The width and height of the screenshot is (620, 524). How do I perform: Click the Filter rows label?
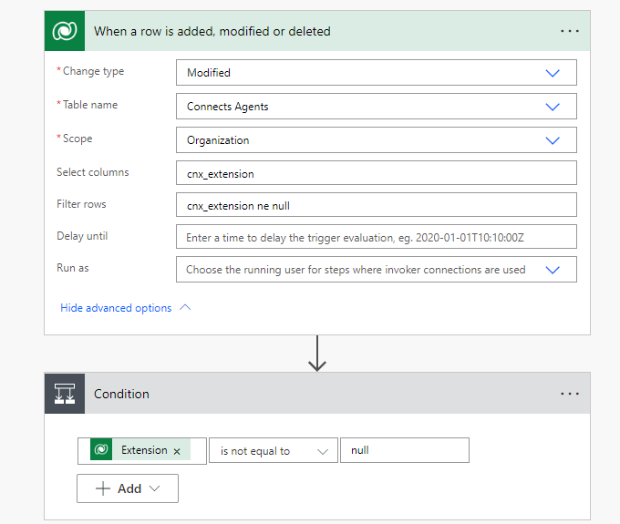(81, 204)
